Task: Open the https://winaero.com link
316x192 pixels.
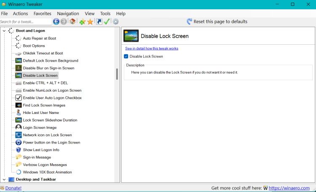Action: 289,188
